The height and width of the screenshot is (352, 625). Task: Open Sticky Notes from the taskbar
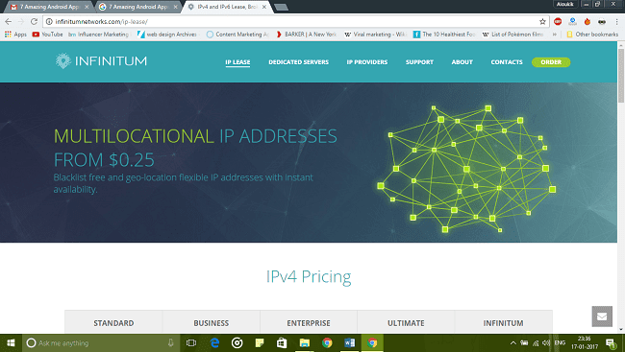coord(260,342)
